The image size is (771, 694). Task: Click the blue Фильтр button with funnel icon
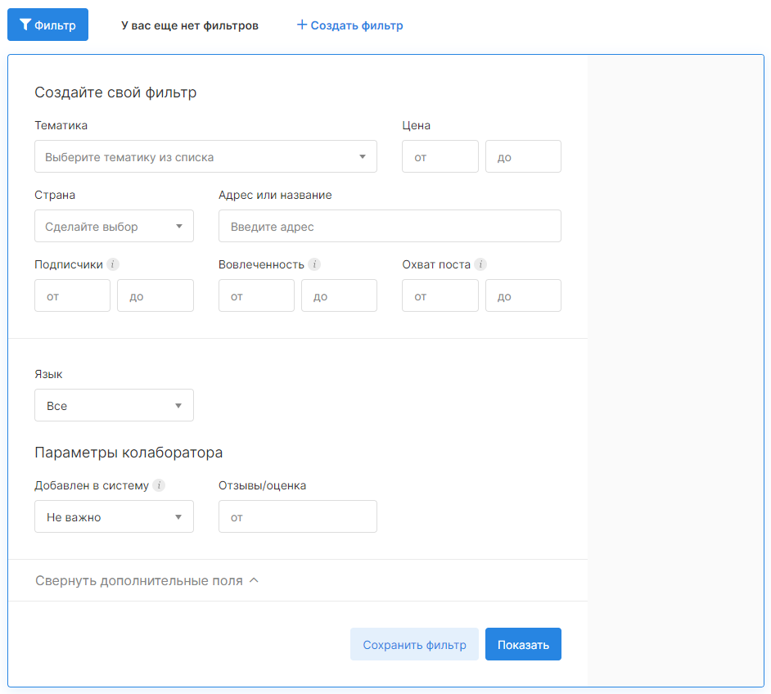coord(47,25)
